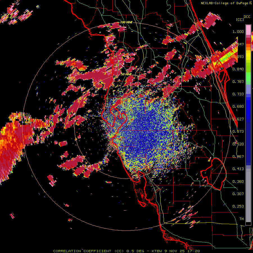Click the 0.413 value on the color scale
Screen dimensions: 253x253
pos(238,169)
